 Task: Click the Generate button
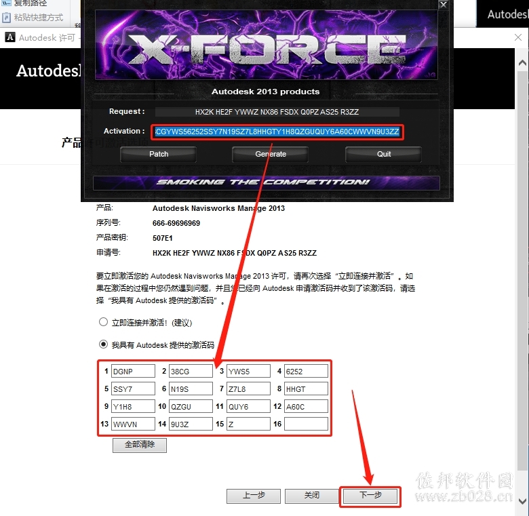271,154
